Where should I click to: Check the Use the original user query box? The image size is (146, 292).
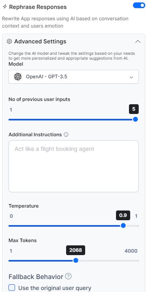coord(12,288)
